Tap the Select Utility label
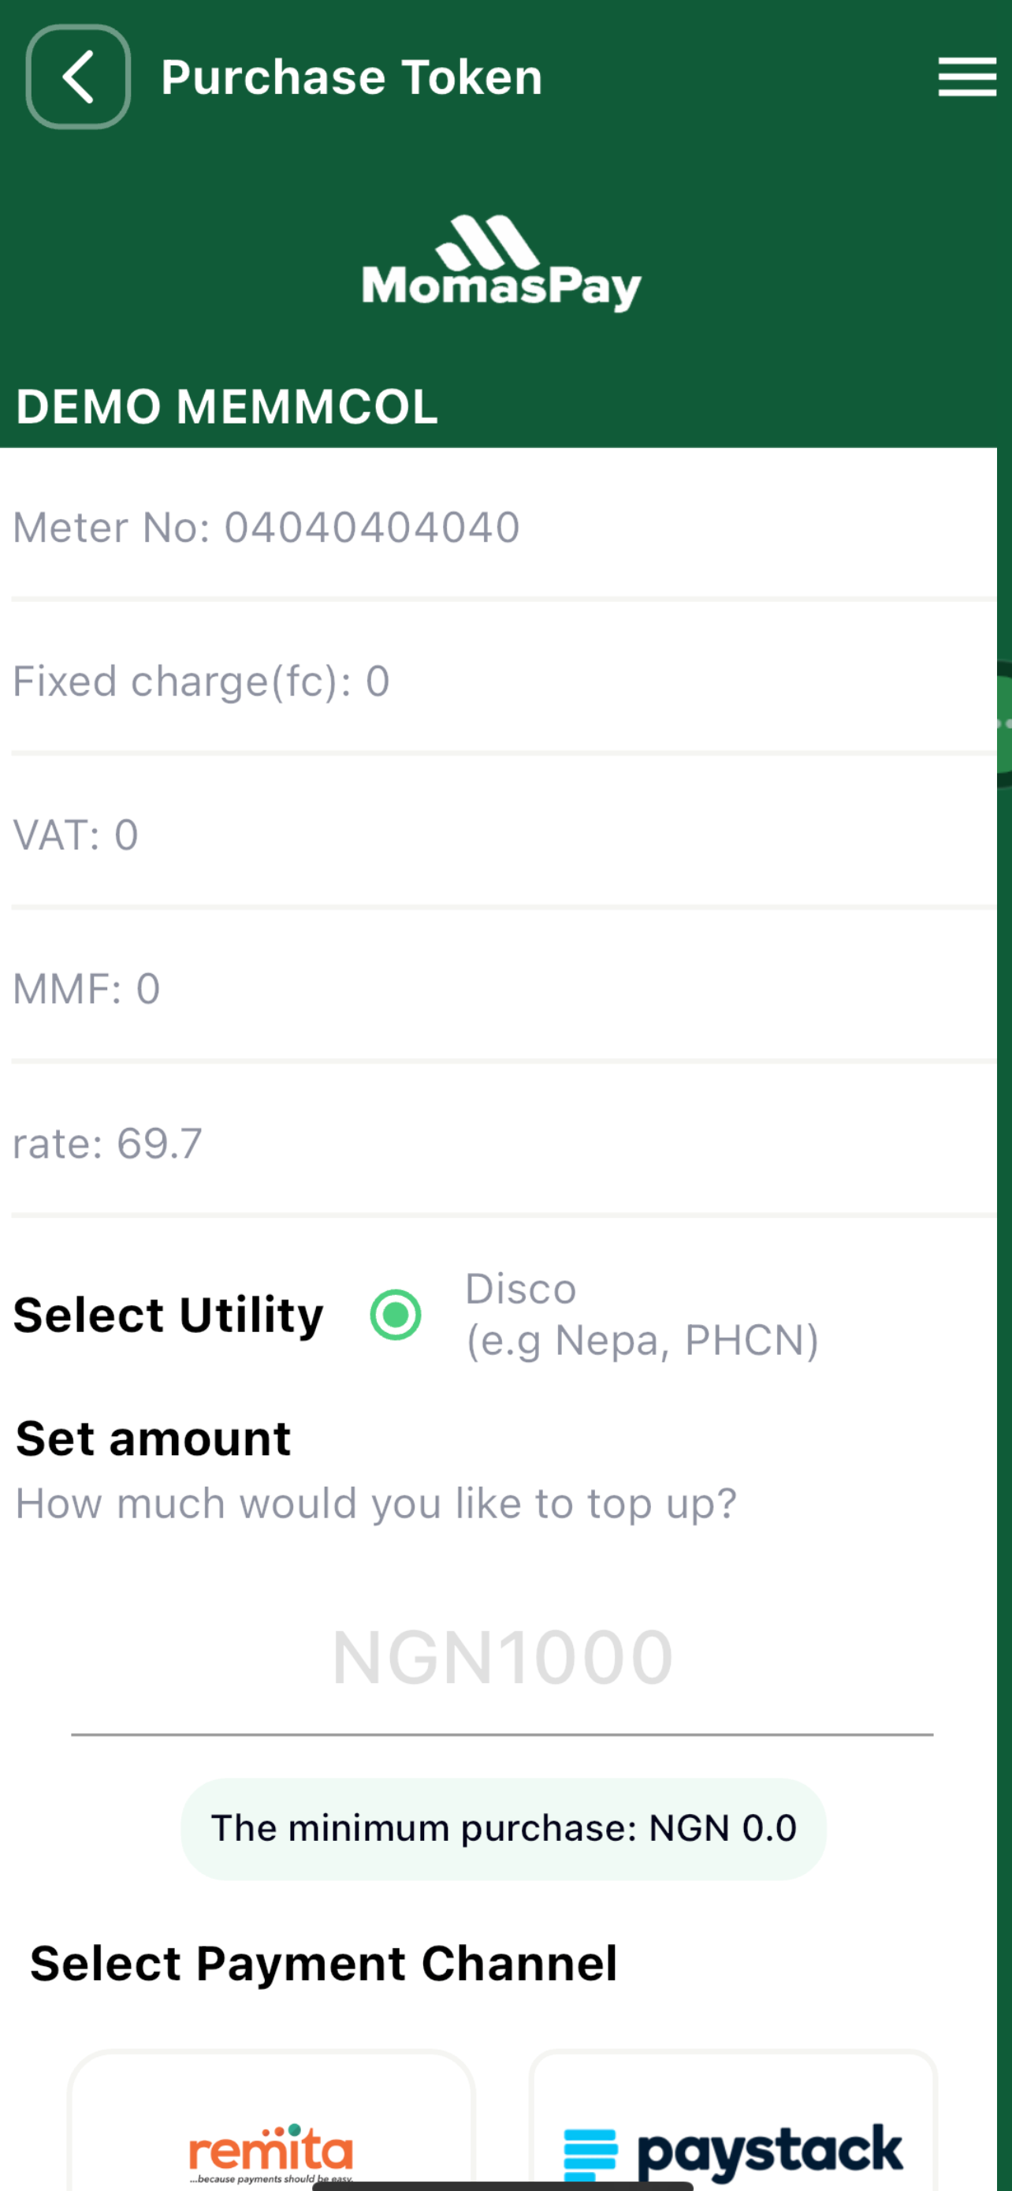 pyautogui.click(x=168, y=1315)
